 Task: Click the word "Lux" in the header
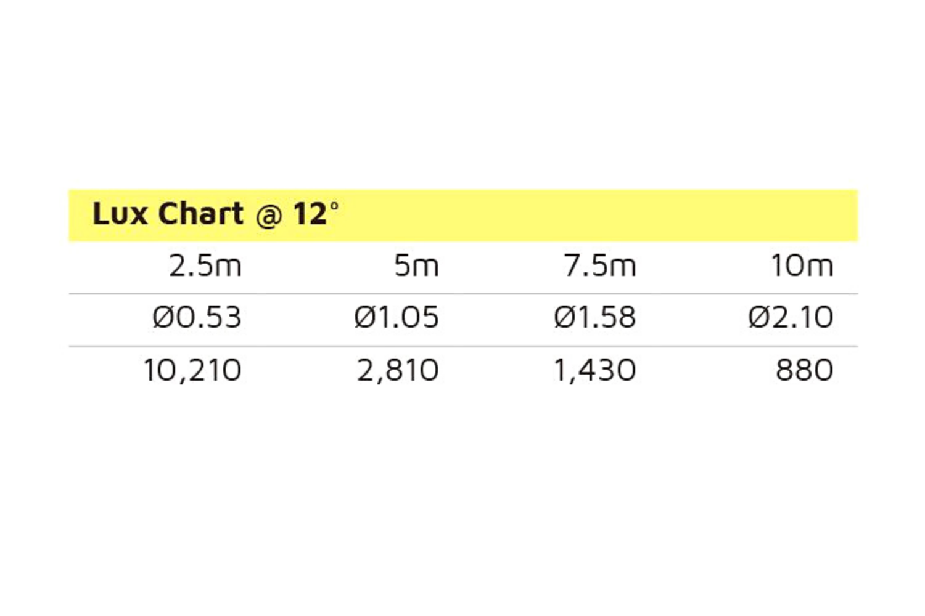(120, 214)
